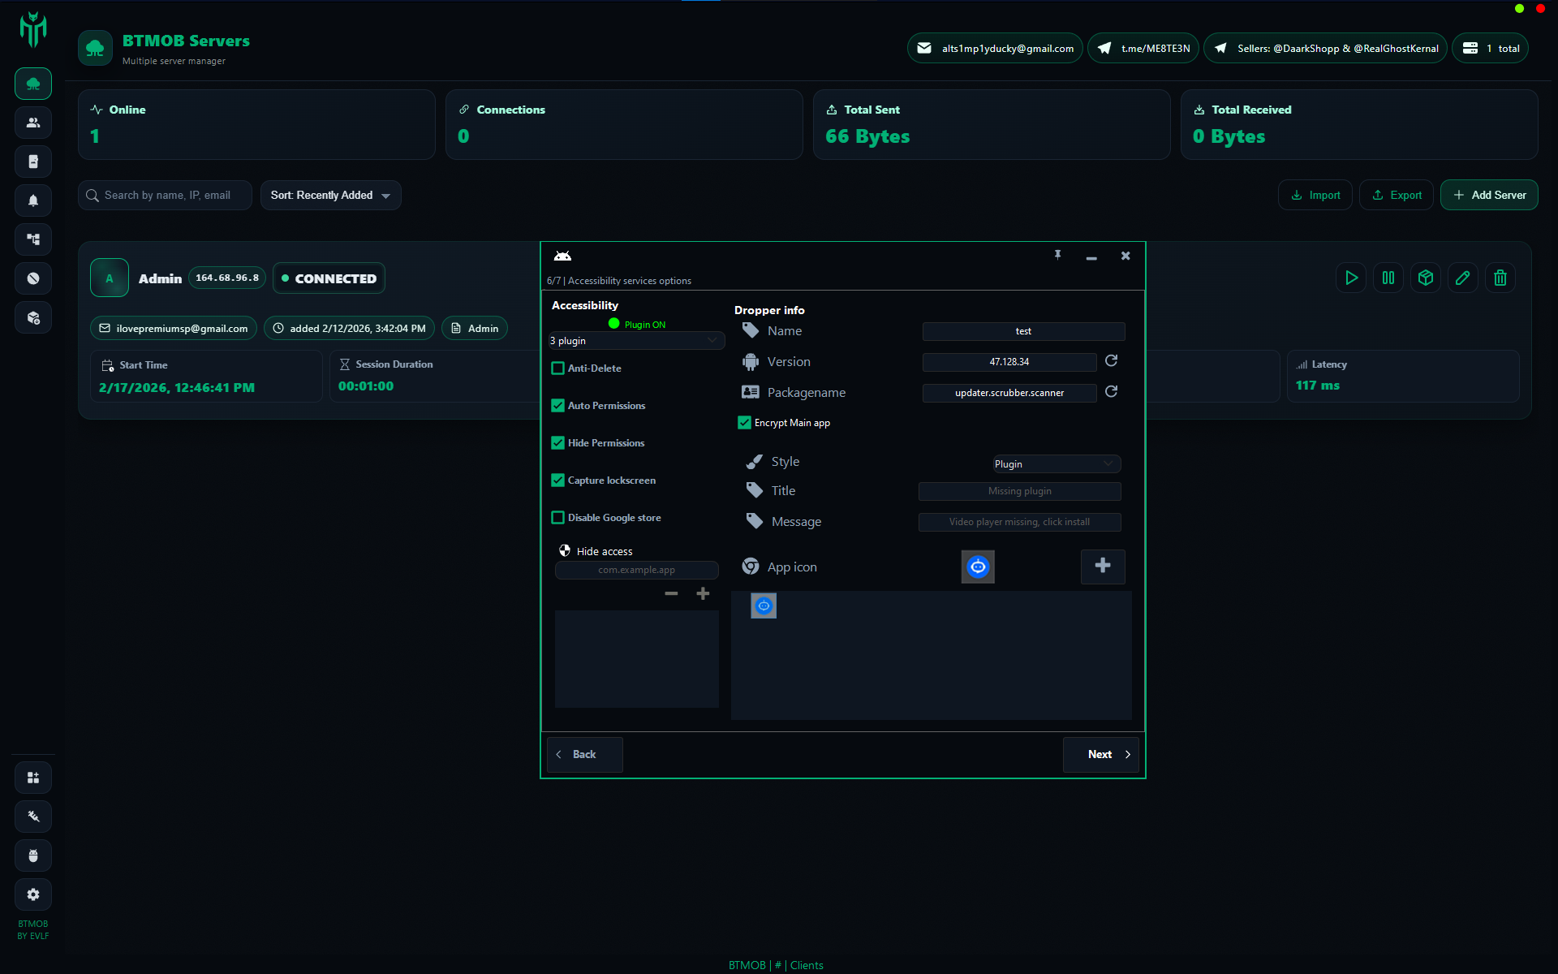Click the plus button beside App icon
Screen dimensions: 1558x974
1103,566
